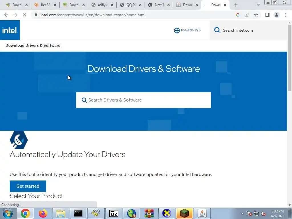The height and width of the screenshot is (219, 292).
Task: Click the muted volume tray icon
Action: [x=263, y=214]
